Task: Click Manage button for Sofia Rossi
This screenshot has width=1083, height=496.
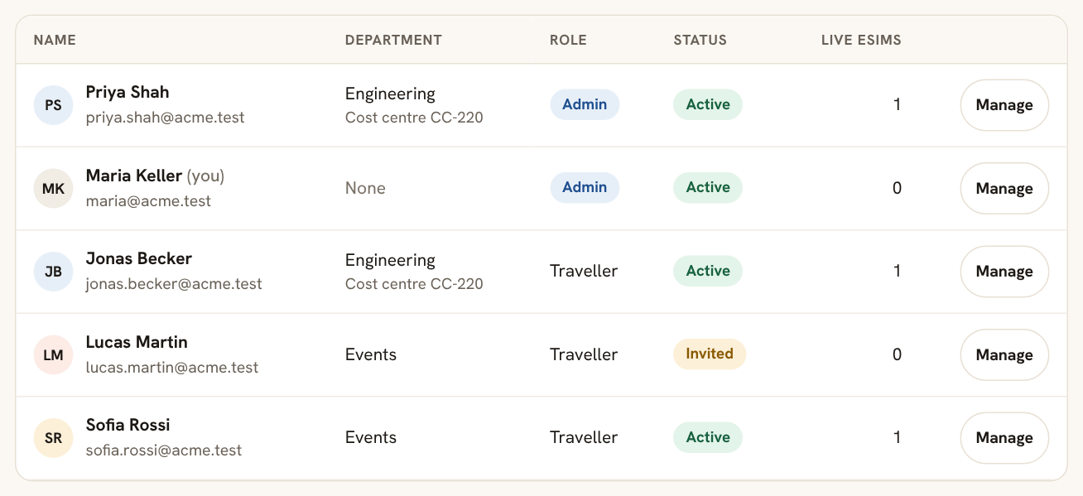Action: click(1004, 438)
